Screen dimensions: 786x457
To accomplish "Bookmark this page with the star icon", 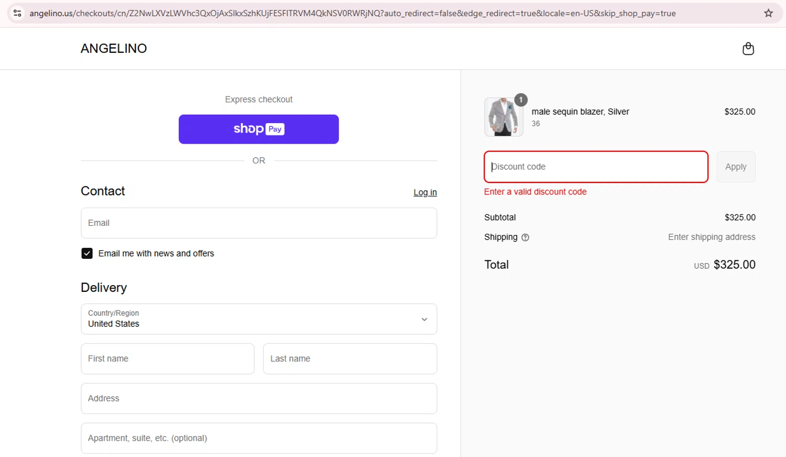I will tap(768, 13).
